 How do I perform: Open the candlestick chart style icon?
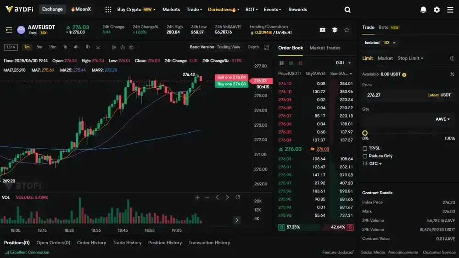[114, 47]
